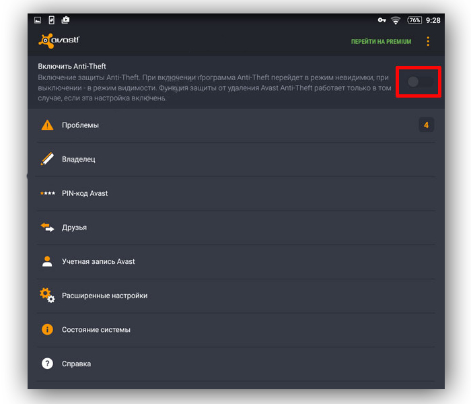Image resolution: width=471 pixels, height=404 pixels.
Task: Open the Справка help entry
Action: 236,364
